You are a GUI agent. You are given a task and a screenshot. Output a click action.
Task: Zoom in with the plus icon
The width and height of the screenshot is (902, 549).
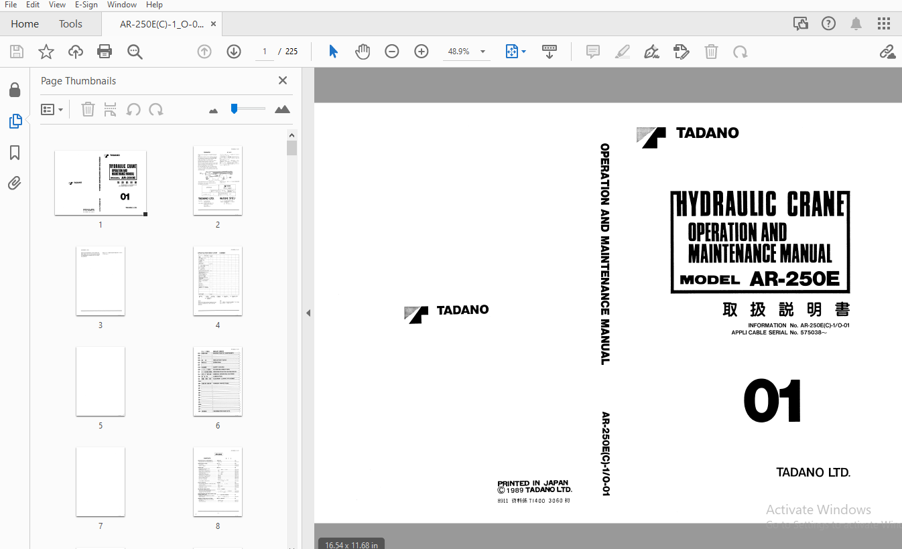422,52
